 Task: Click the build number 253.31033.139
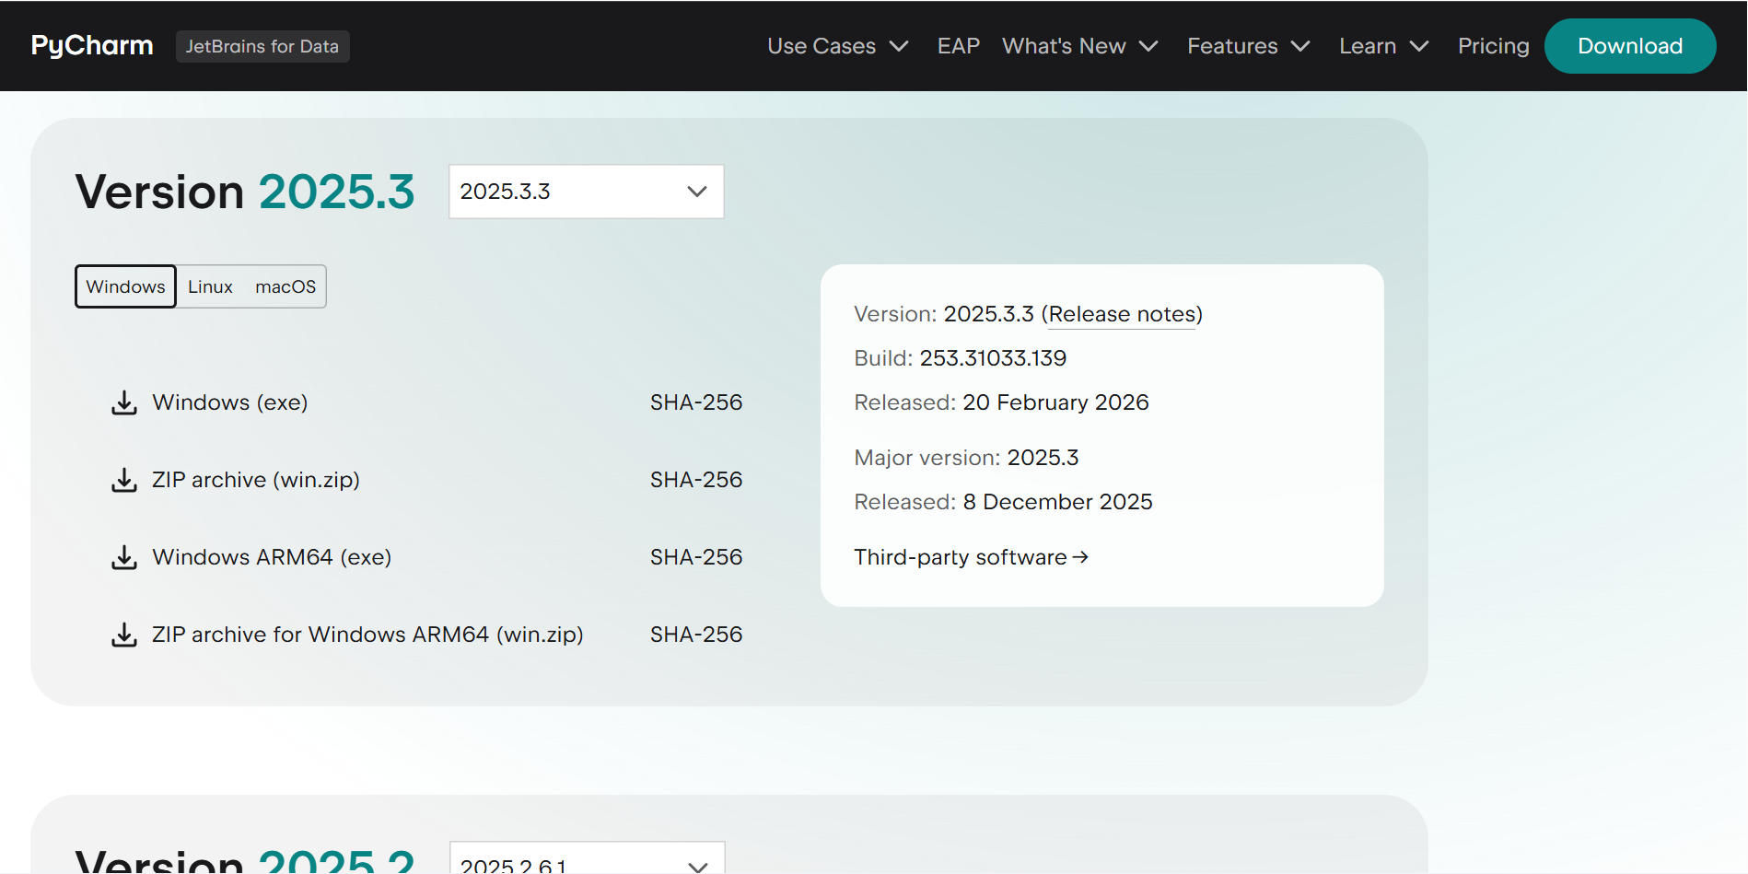click(993, 358)
